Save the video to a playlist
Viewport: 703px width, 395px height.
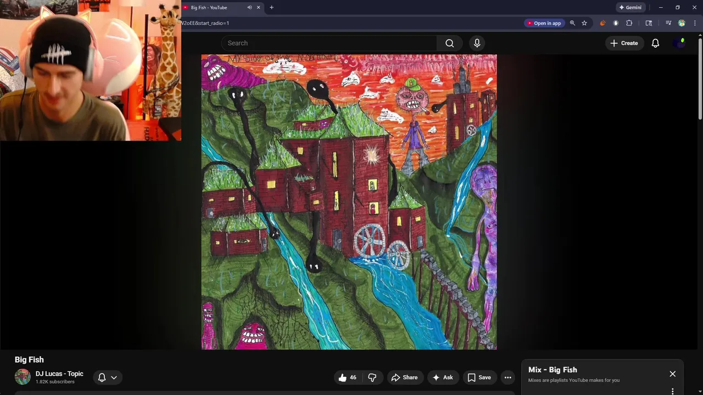[479, 377]
